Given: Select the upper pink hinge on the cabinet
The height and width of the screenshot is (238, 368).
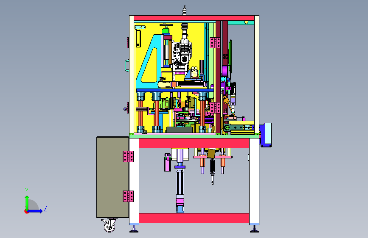Looking at the screenshot, I should click(x=128, y=157).
